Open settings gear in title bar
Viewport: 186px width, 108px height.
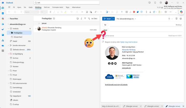click(161, 3)
